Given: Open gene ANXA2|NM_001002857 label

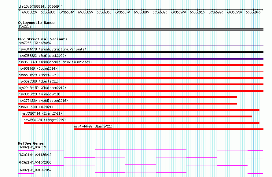Looking at the screenshot, I should [x=35, y=170].
